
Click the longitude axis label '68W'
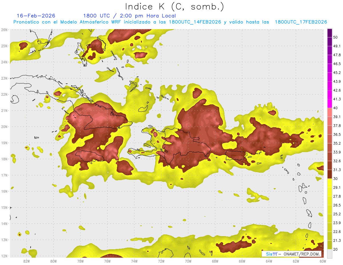(215, 261)
